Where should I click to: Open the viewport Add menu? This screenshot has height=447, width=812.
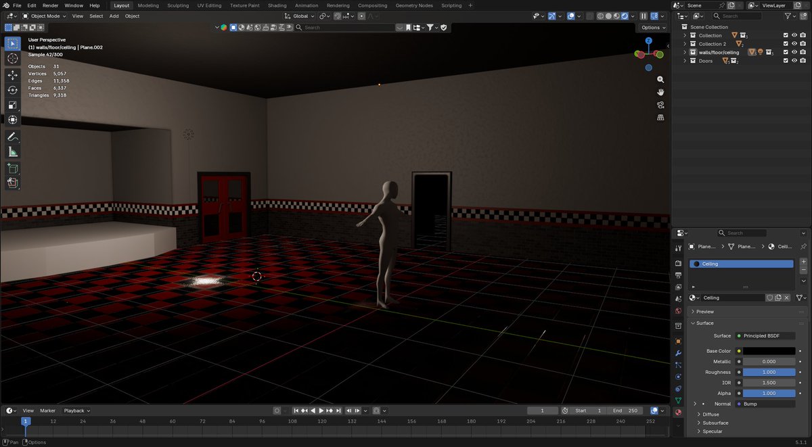pyautogui.click(x=114, y=16)
